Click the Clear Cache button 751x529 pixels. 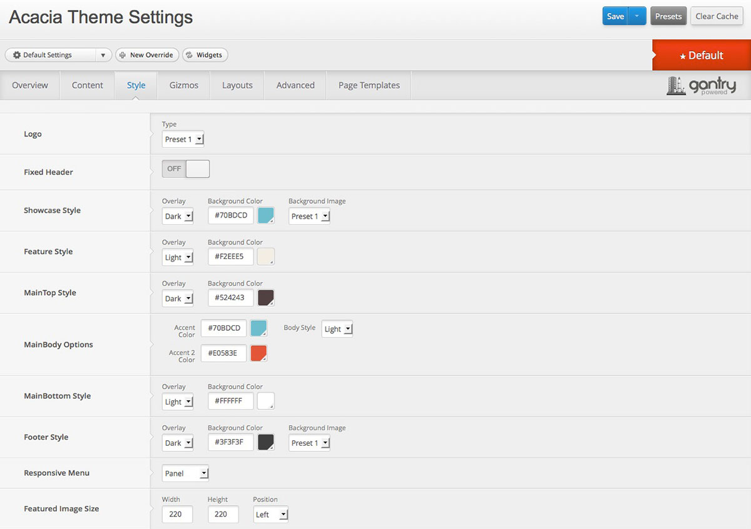coord(717,16)
